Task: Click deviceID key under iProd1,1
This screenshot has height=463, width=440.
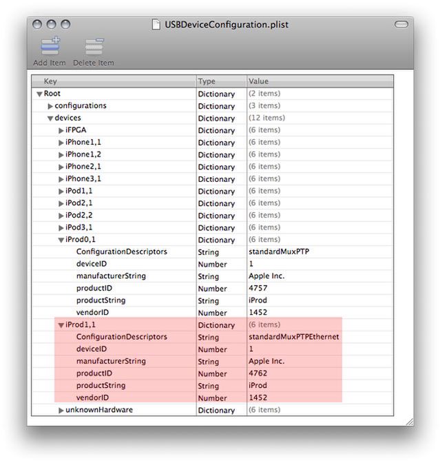Action: coord(92,349)
